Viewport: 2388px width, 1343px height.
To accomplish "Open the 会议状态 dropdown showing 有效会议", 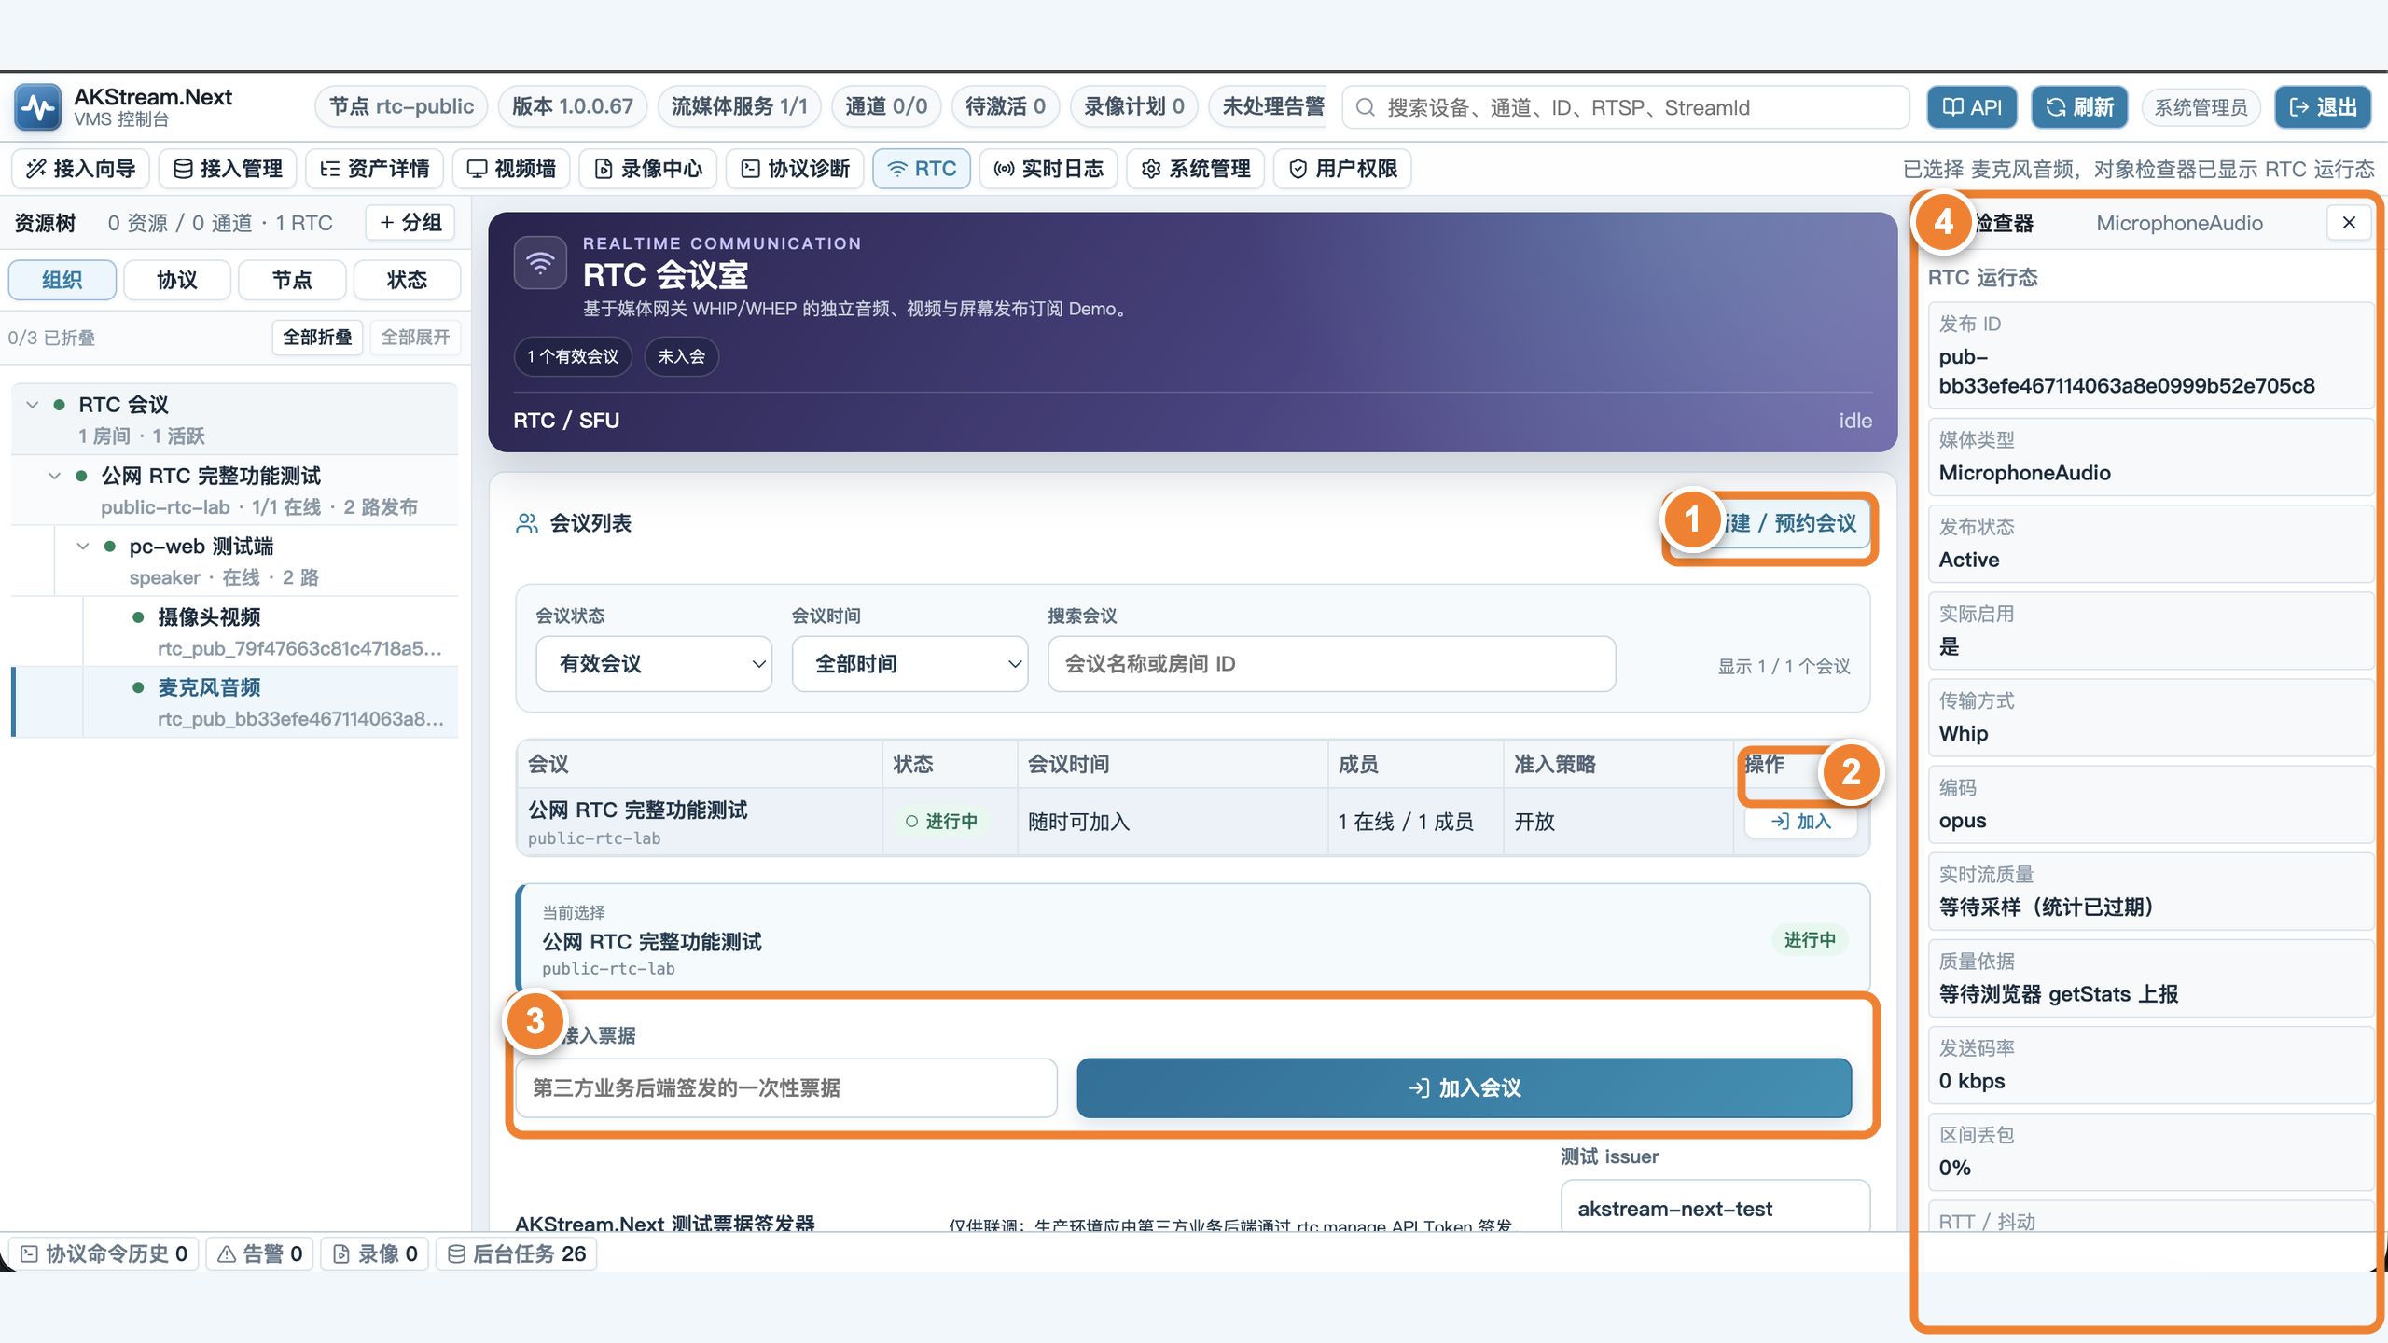I will click(654, 664).
